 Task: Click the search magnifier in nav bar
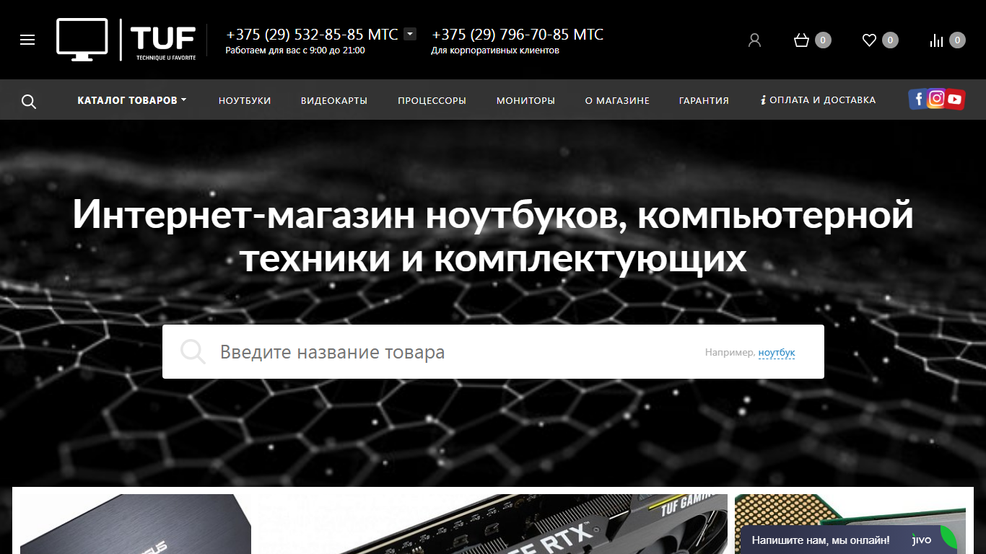29,101
